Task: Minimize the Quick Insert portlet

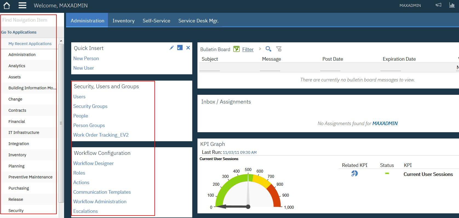Action: click(180, 48)
